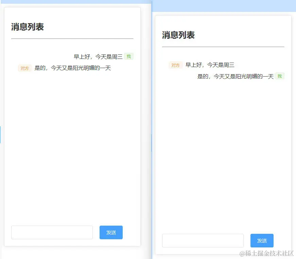The height and width of the screenshot is (259, 296).
Task: Select the message "是的，今天又是阳光明媚的一天" on the right
Action: [x=235, y=76]
